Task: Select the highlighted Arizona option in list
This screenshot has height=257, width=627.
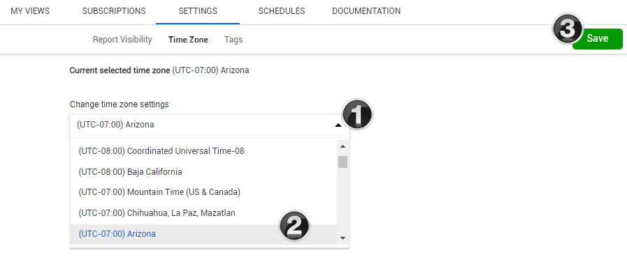Action: [x=204, y=234]
